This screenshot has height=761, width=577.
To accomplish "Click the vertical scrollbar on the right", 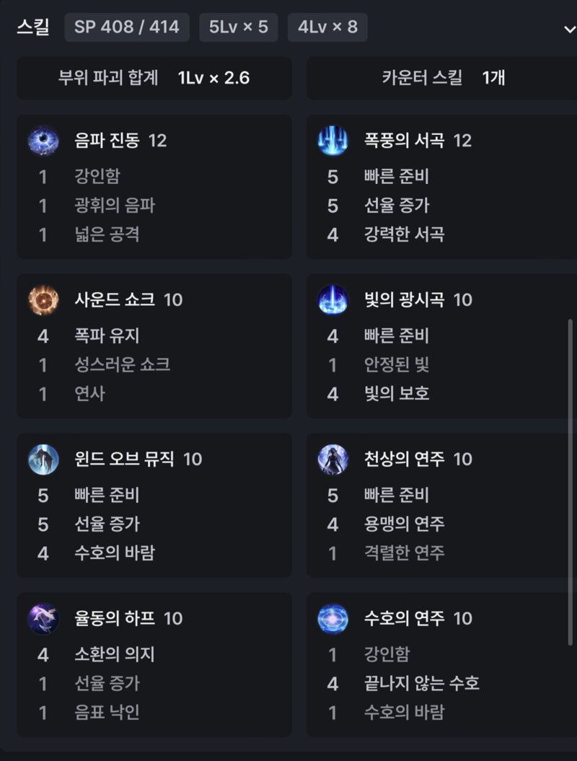I will click(571, 483).
